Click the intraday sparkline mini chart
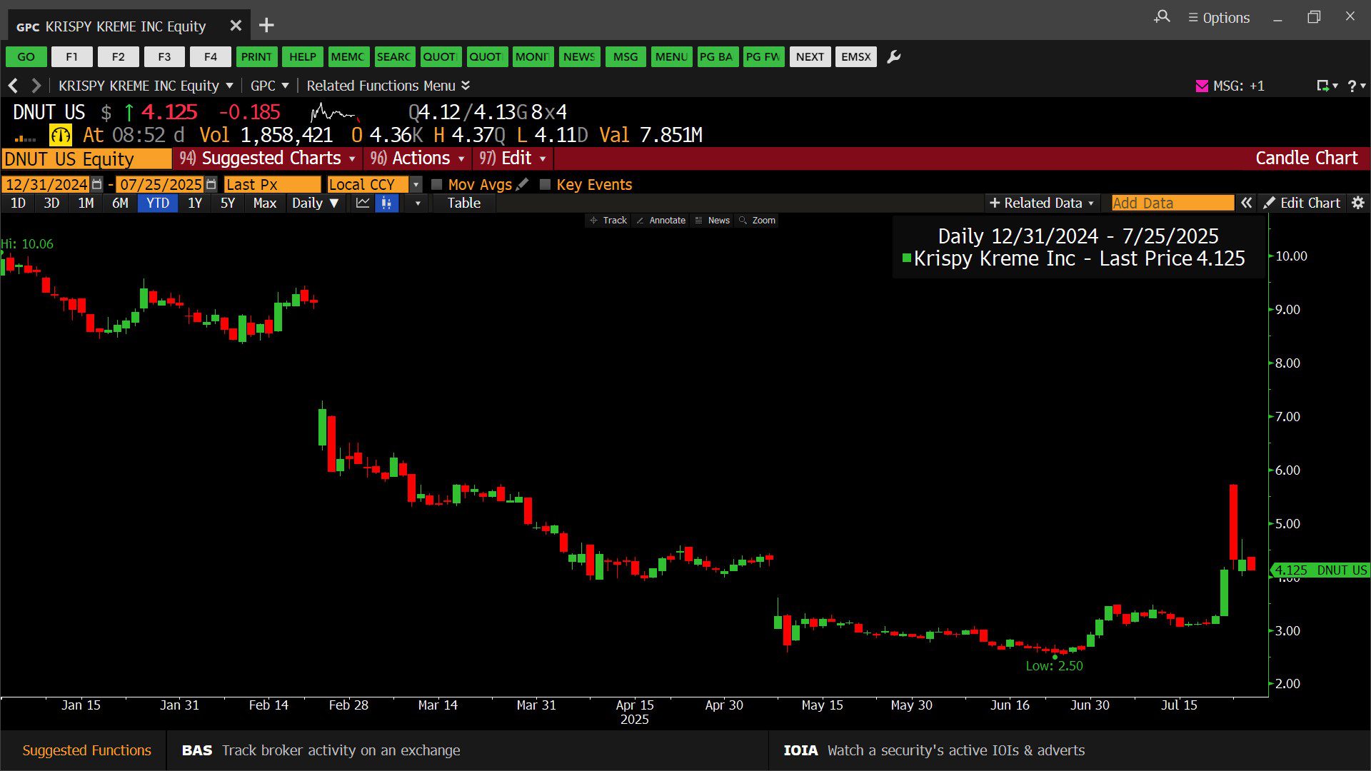Screen dimensions: 1371x771 pyautogui.click(x=334, y=113)
